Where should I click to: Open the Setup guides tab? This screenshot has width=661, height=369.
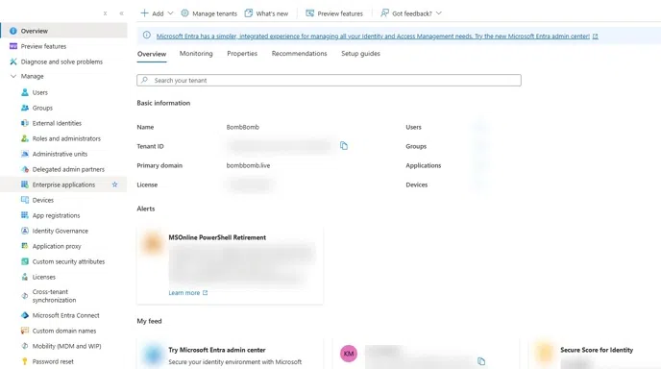361,54
